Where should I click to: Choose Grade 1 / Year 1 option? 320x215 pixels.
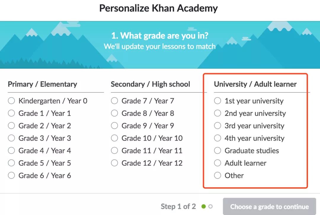(x=12, y=113)
